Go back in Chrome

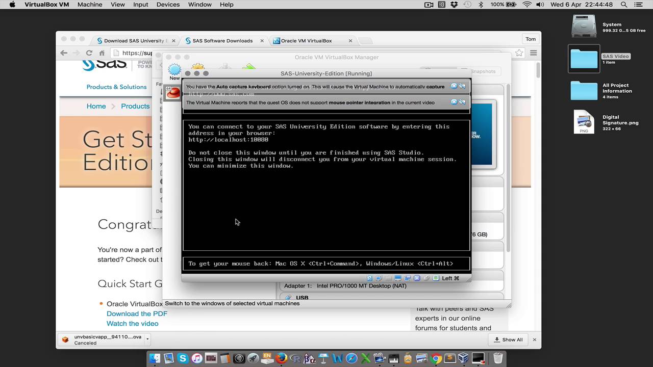click(x=64, y=53)
